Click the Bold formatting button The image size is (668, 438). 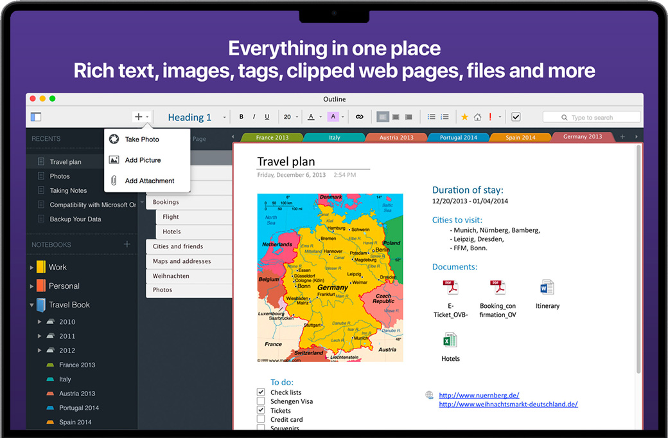pos(242,117)
